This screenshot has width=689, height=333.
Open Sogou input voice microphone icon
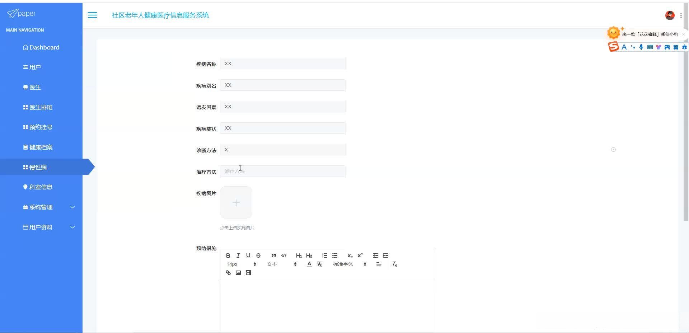(x=641, y=47)
